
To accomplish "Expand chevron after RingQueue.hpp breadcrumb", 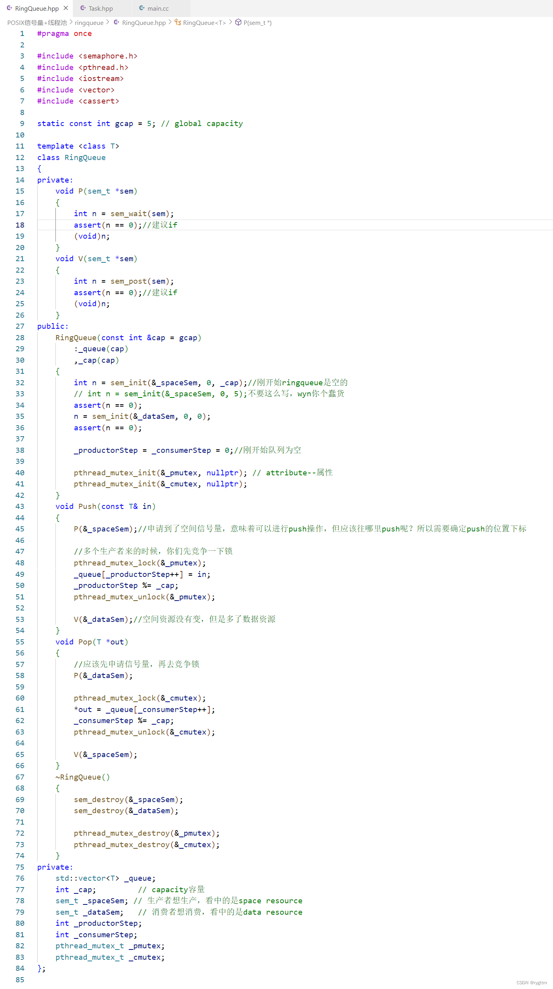I will click(x=170, y=22).
